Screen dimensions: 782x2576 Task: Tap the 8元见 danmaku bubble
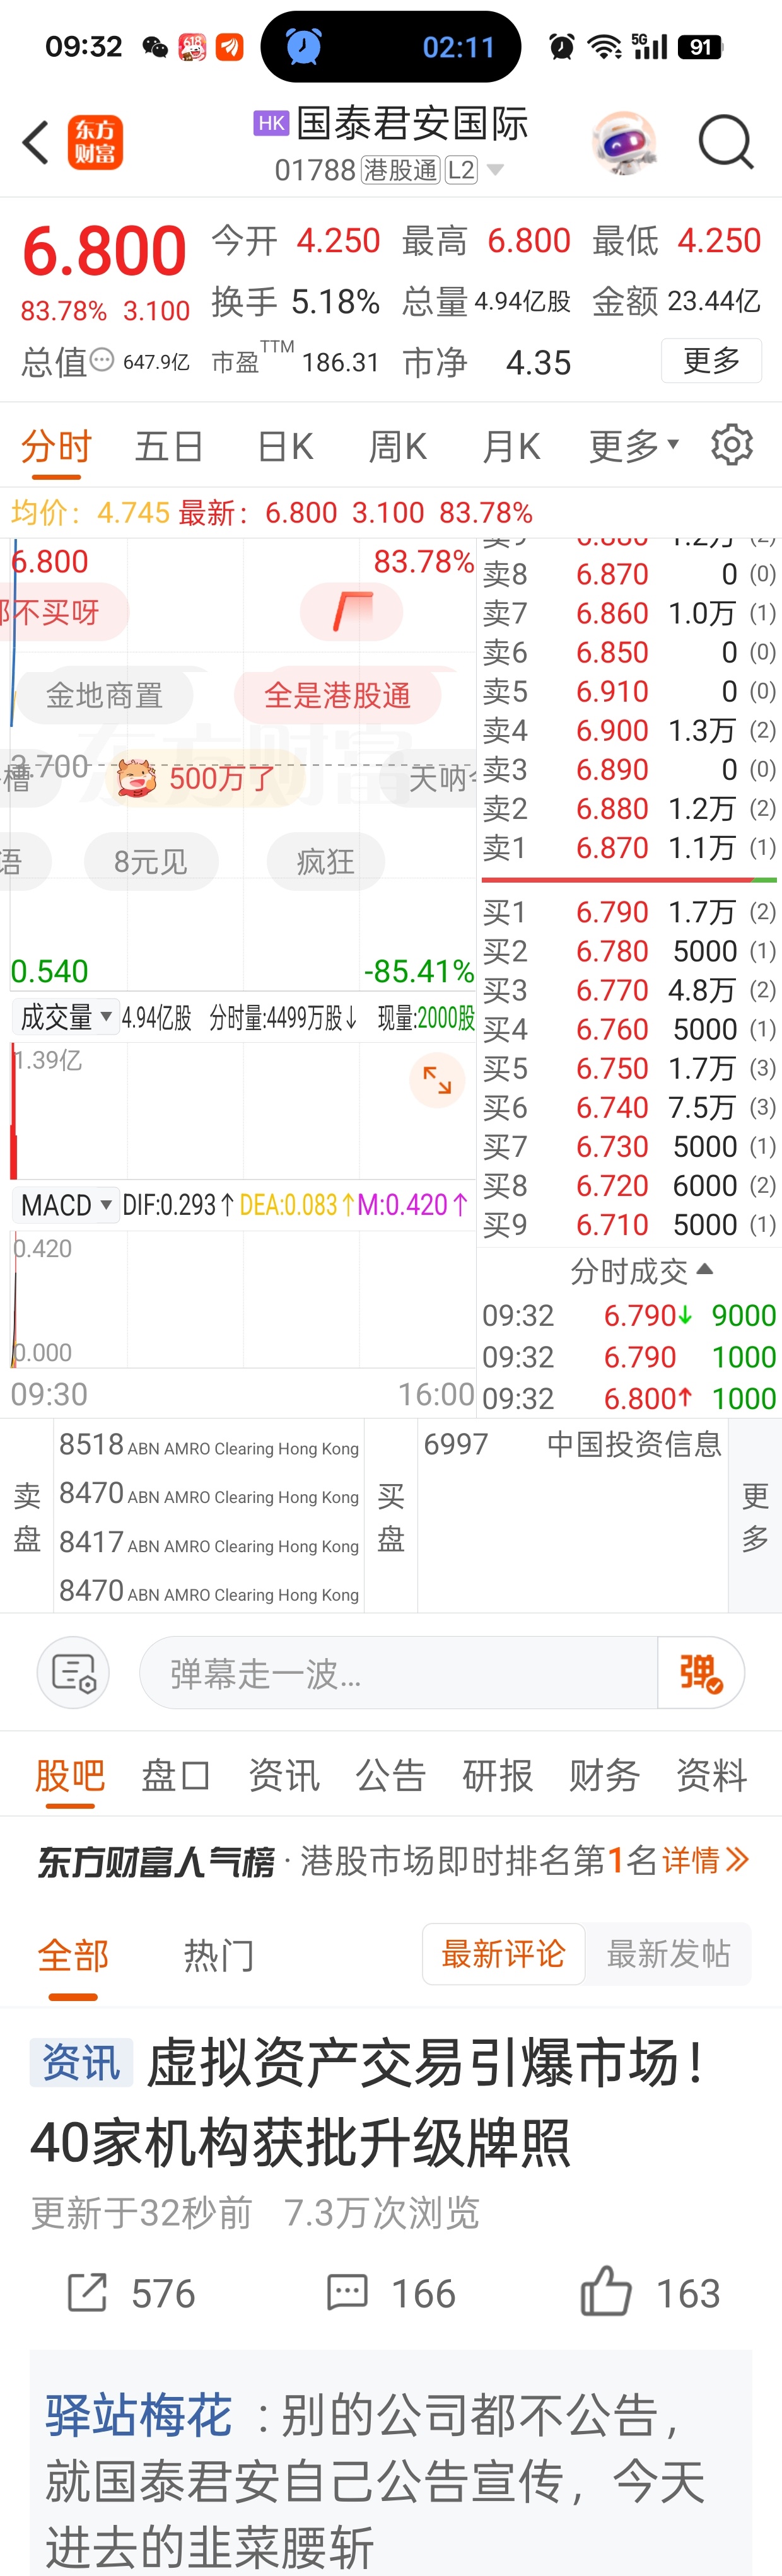[x=151, y=861]
